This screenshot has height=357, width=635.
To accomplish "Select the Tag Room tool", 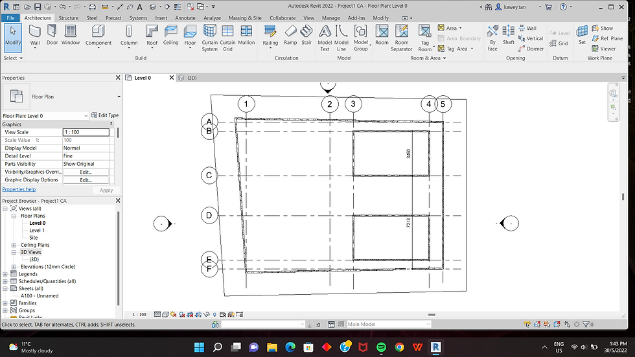I will tap(425, 38).
